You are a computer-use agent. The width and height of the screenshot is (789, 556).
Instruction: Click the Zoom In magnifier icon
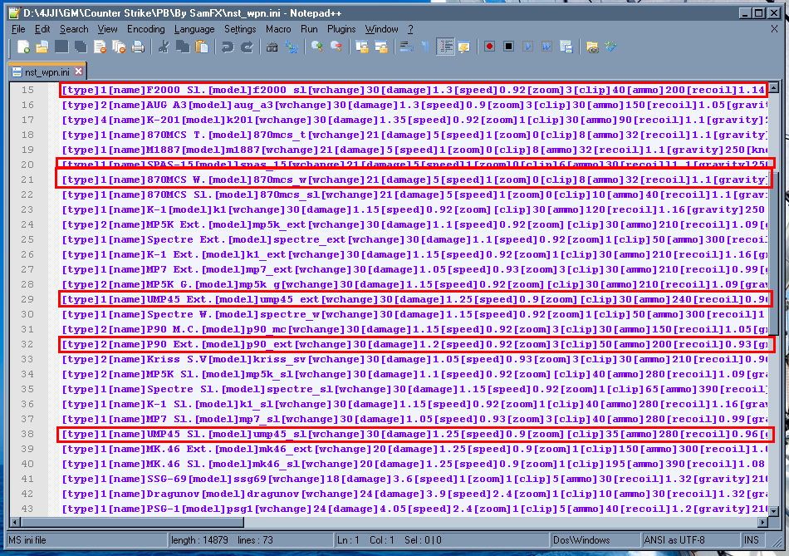coord(317,47)
